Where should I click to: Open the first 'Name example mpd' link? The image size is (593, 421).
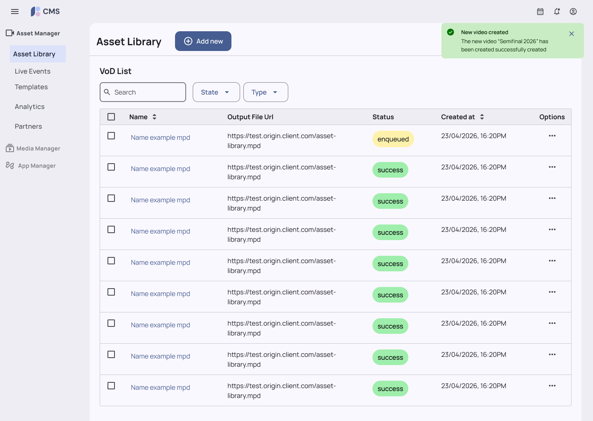161,137
